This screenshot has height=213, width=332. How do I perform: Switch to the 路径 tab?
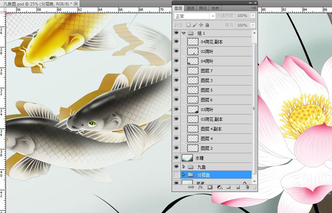click(x=203, y=8)
